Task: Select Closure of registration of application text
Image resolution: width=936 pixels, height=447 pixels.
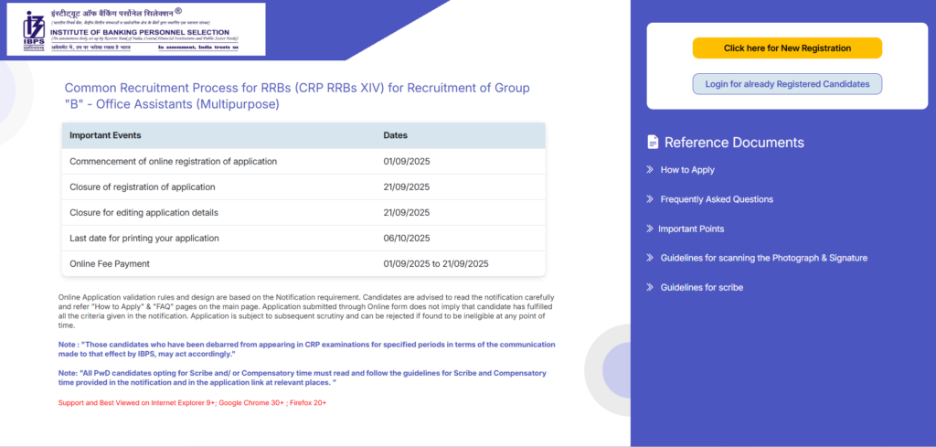Action: (x=142, y=186)
